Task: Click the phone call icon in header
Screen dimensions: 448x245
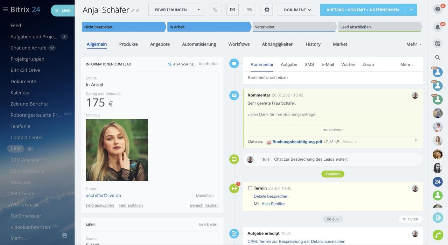Action: tap(215, 10)
